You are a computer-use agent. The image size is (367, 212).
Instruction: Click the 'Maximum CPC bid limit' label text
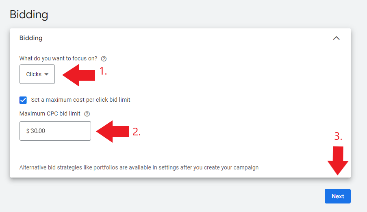(50, 114)
